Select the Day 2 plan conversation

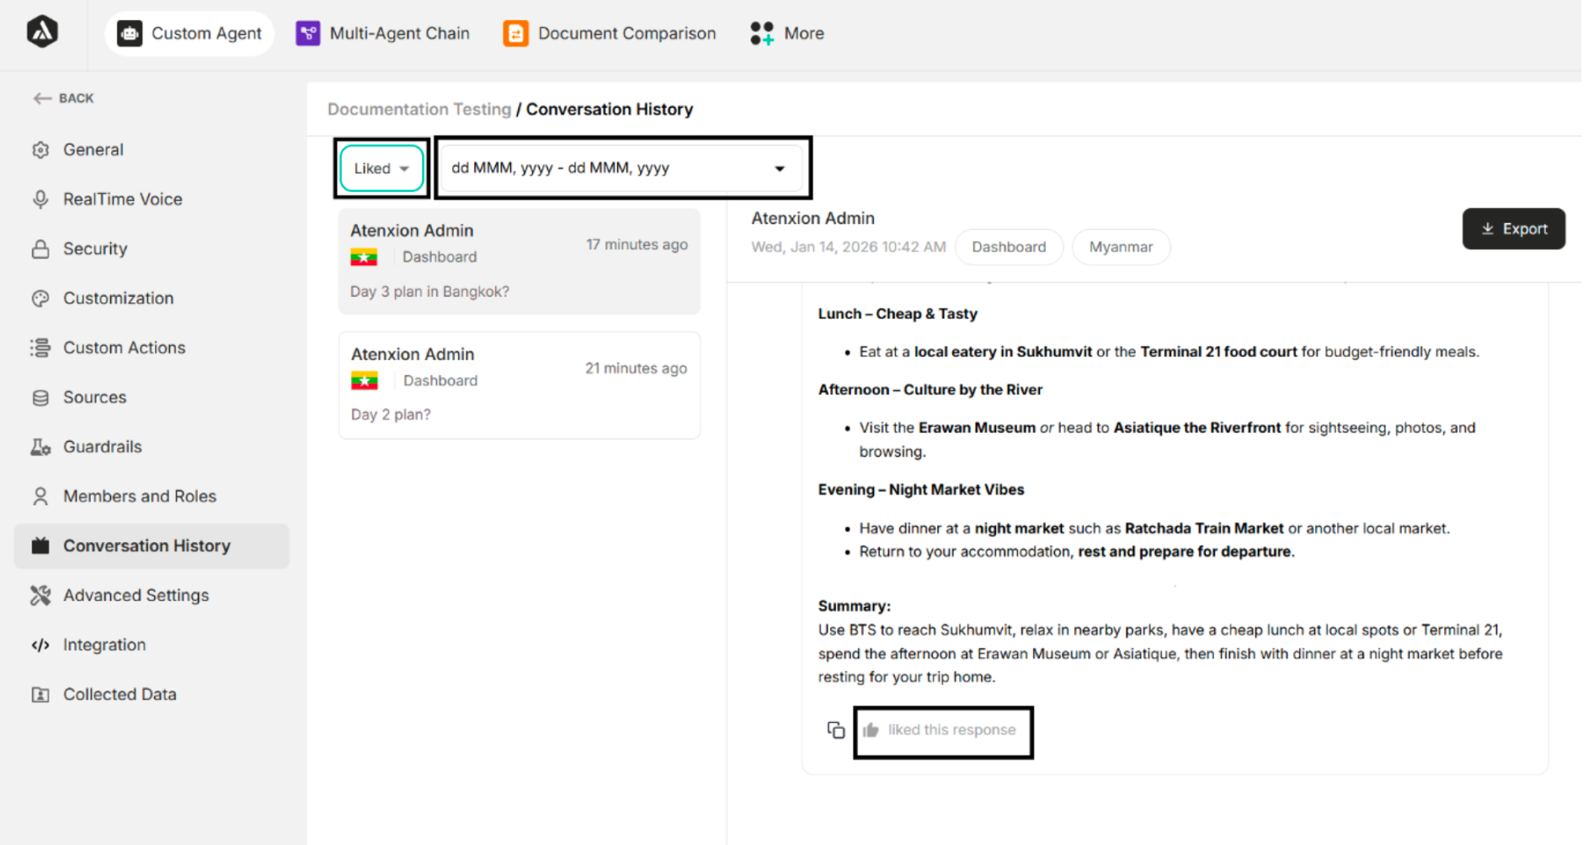pyautogui.click(x=519, y=385)
